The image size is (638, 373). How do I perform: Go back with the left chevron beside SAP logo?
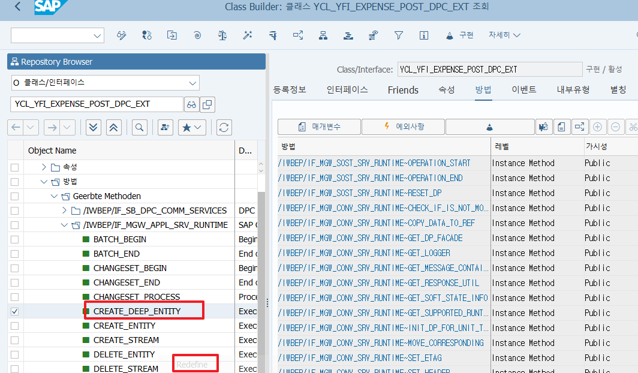point(17,6)
